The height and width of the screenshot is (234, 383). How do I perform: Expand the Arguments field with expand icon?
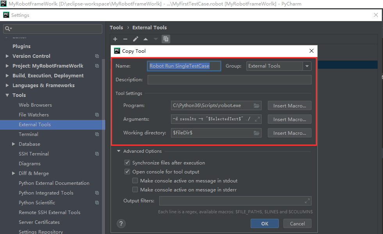click(x=257, y=119)
